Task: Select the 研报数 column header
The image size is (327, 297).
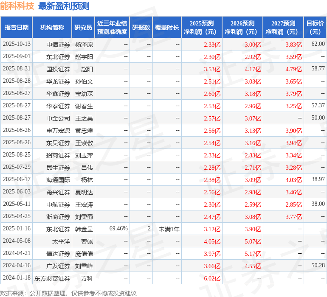Action: 141,28
